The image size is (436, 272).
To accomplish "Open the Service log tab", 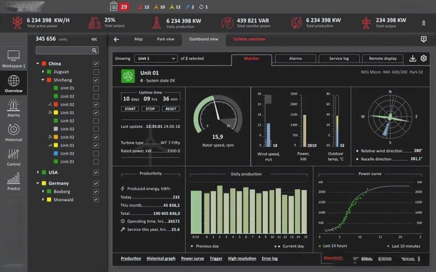I will pos(339,58).
